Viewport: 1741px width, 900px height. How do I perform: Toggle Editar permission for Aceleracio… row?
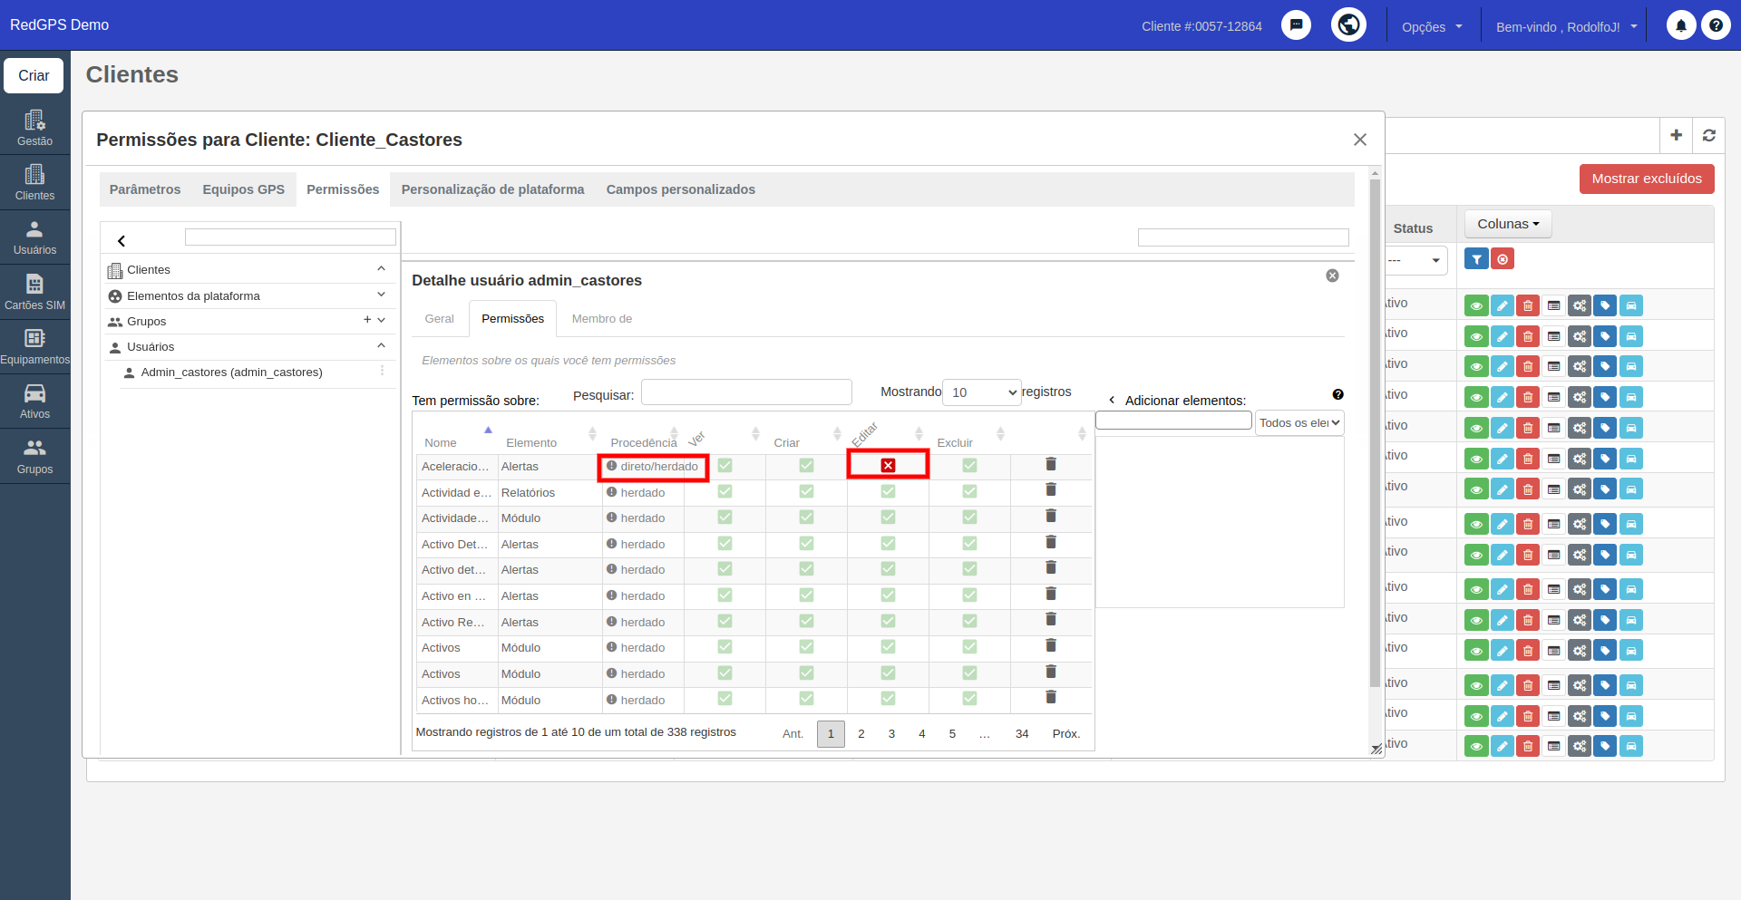pyautogui.click(x=888, y=465)
